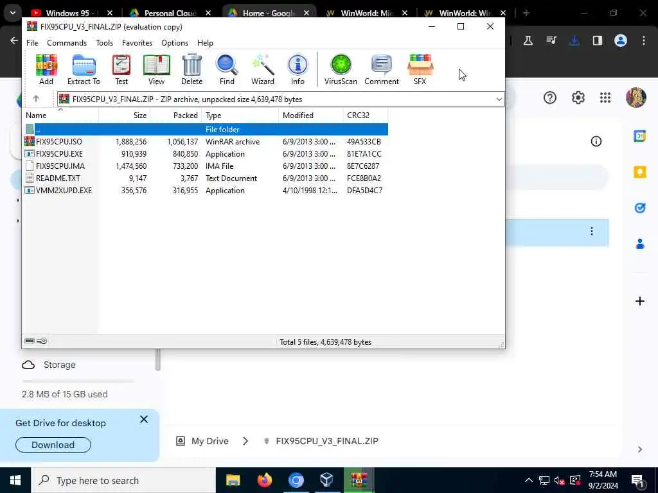Click the Extract To toolbar icon
This screenshot has width=658, height=493.
(84, 69)
